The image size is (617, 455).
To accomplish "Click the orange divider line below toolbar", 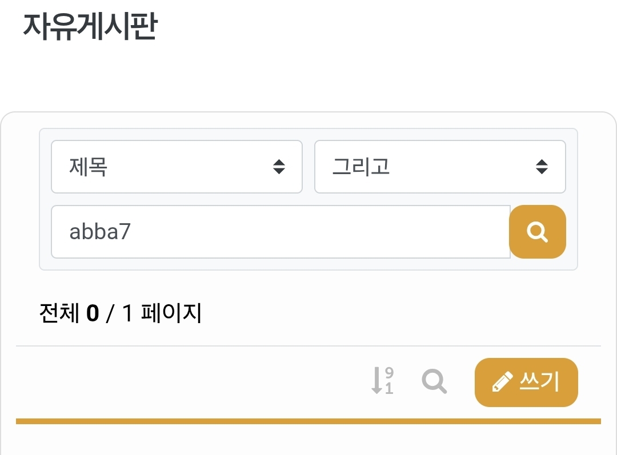I will (308, 421).
